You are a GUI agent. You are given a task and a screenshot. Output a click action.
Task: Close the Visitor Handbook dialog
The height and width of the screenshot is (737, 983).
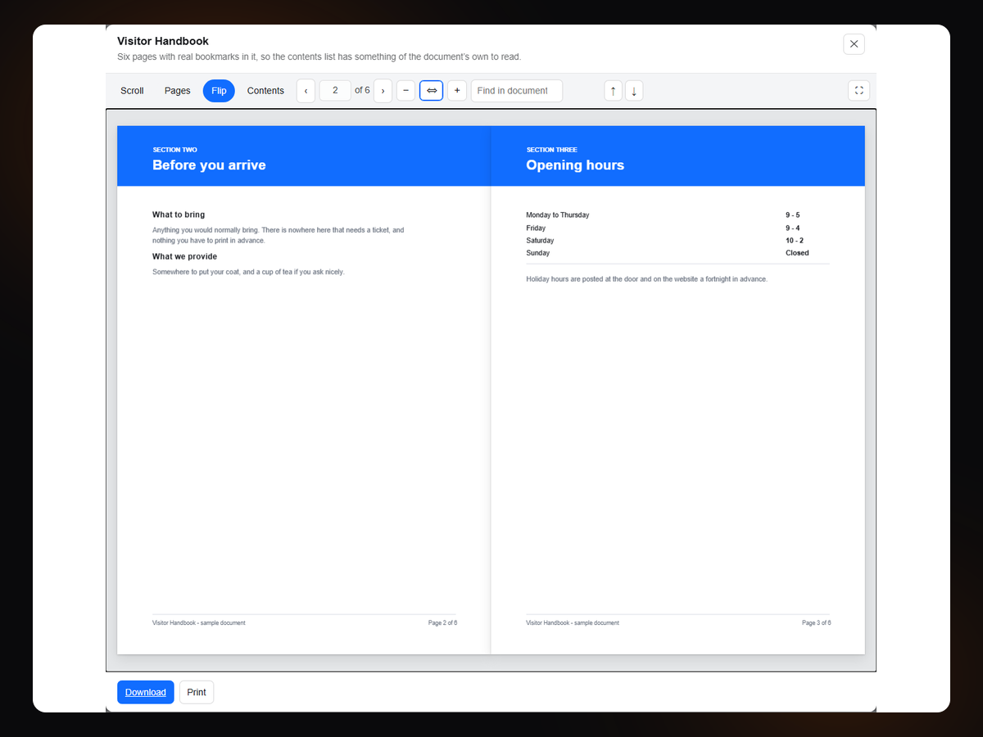click(854, 44)
